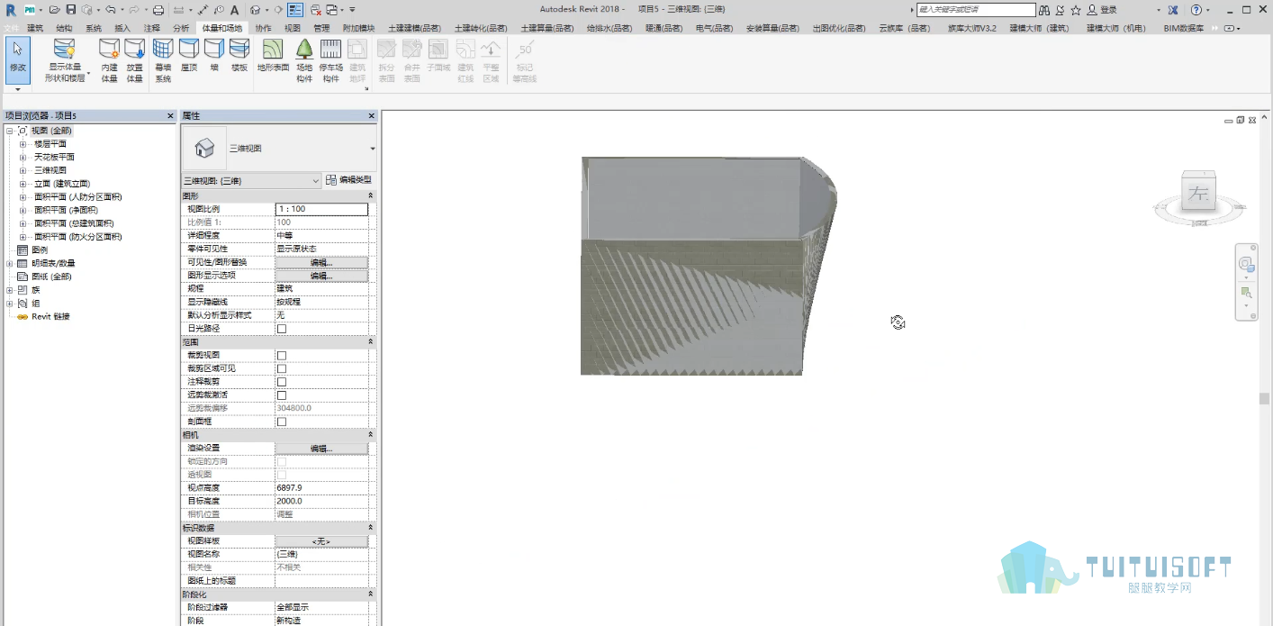The height and width of the screenshot is (626, 1273).
Task: Enable the 裁剪视图 checkbox
Action: (x=282, y=356)
